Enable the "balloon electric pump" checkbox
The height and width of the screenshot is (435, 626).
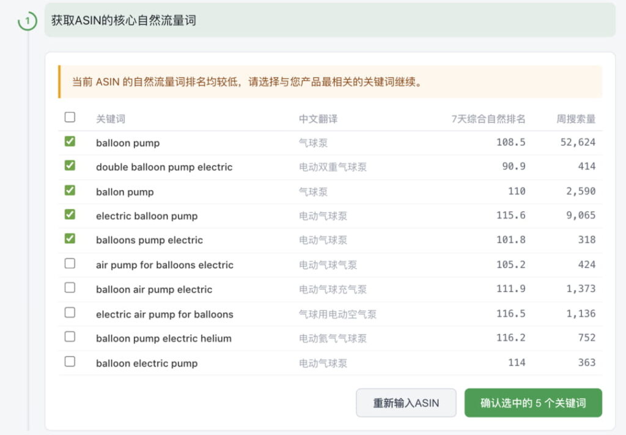[70, 362]
